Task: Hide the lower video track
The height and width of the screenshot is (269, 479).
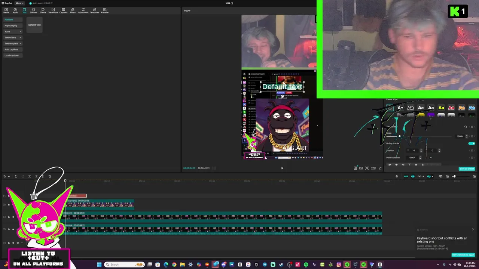Action: coord(13,229)
